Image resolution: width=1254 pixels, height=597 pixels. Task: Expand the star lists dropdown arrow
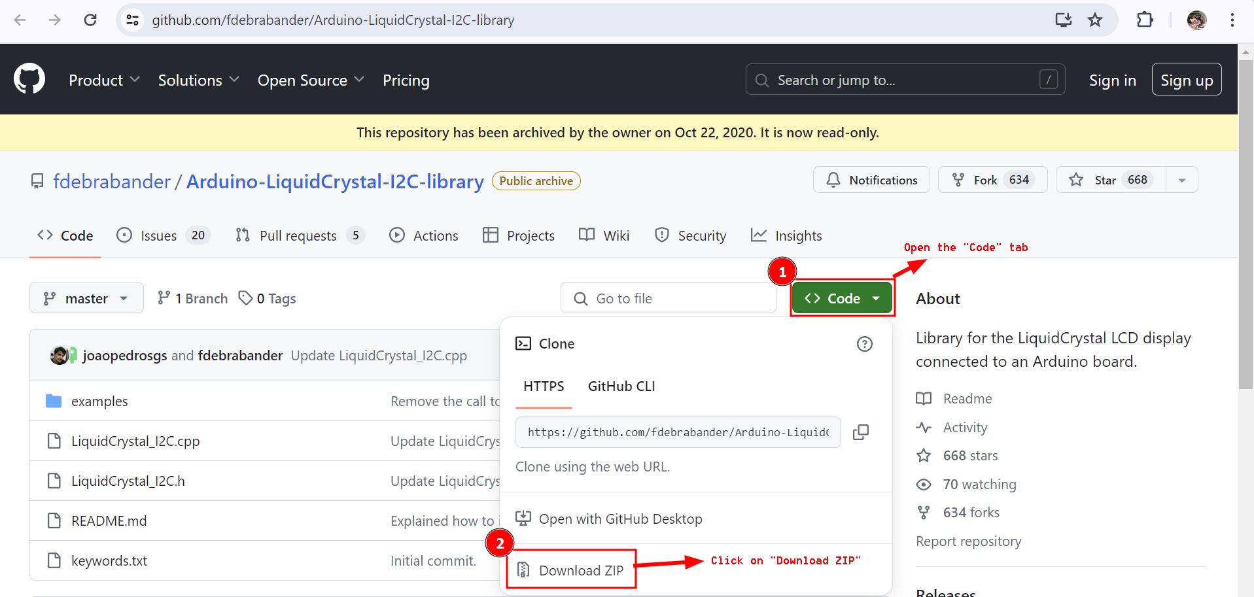[x=1181, y=180]
